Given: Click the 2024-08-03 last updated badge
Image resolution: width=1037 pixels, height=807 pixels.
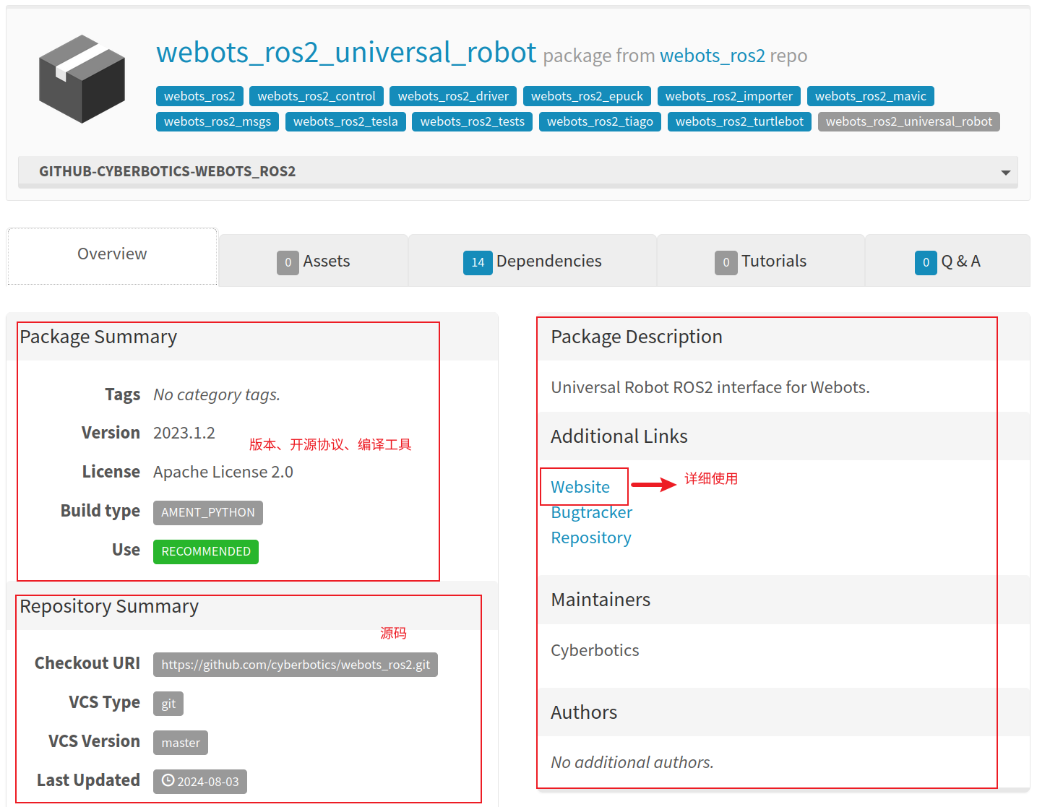Looking at the screenshot, I should click(x=200, y=782).
